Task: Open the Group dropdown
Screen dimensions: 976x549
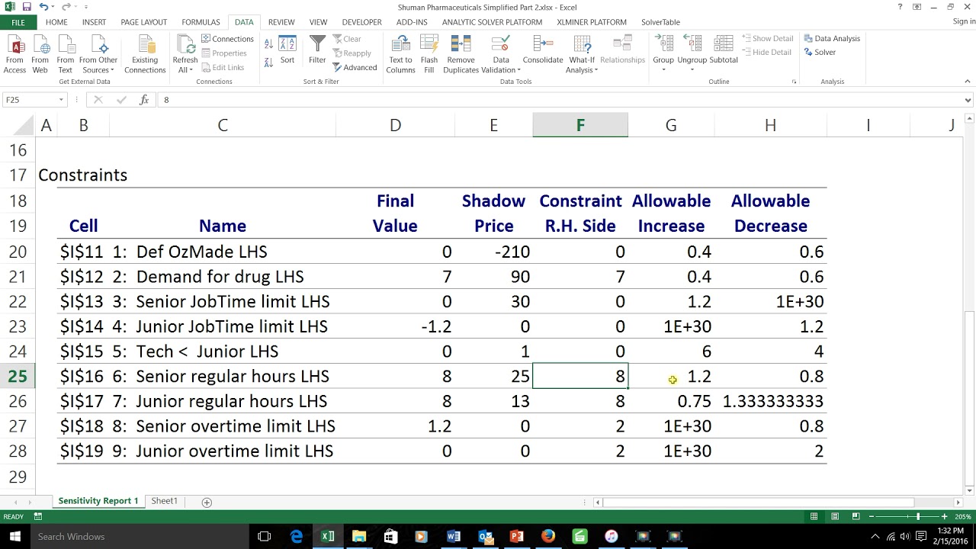Action: (x=663, y=54)
